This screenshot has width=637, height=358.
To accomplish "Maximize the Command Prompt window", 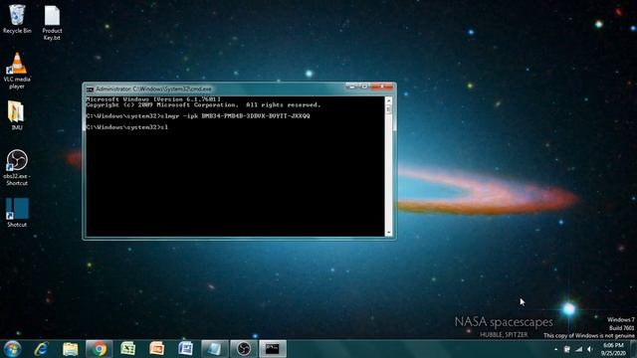I will point(364,87).
